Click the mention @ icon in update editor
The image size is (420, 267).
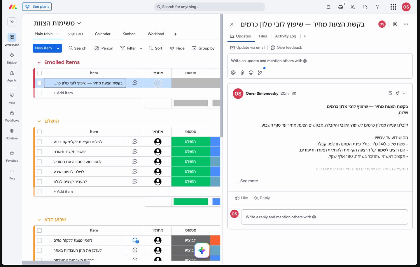pos(233,73)
